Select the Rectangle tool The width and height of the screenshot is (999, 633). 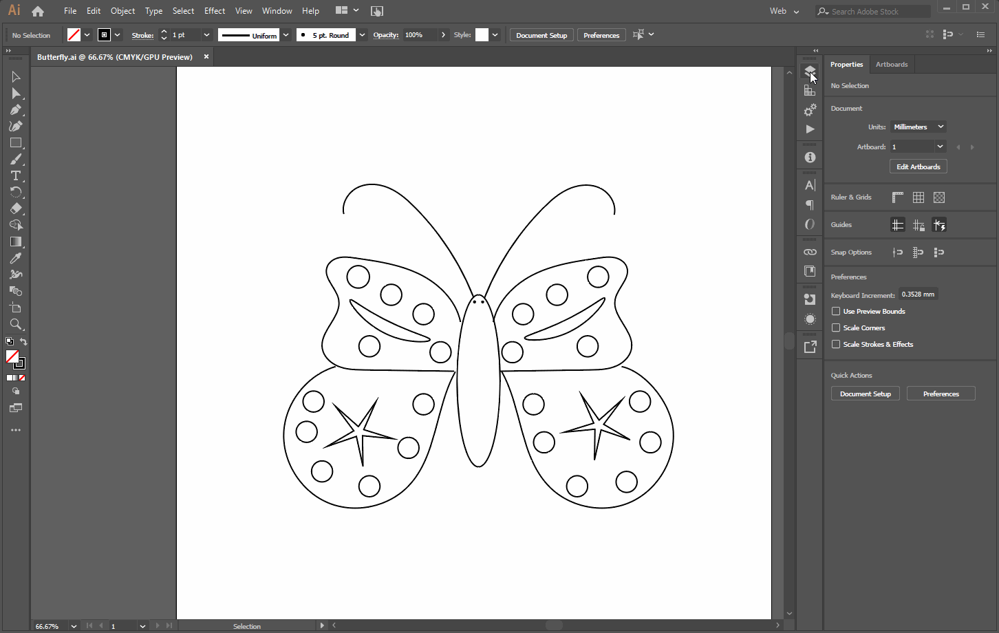[16, 142]
